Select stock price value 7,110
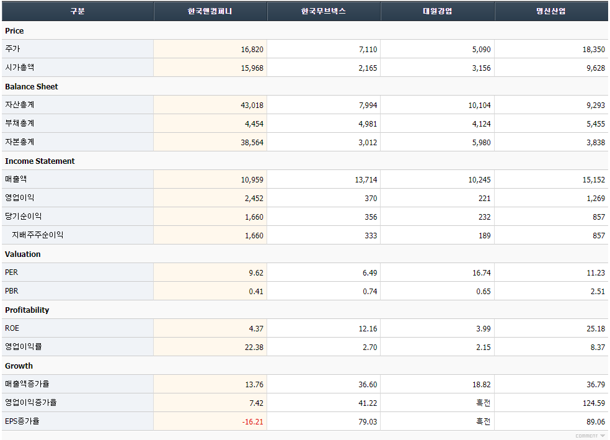 tap(368, 50)
